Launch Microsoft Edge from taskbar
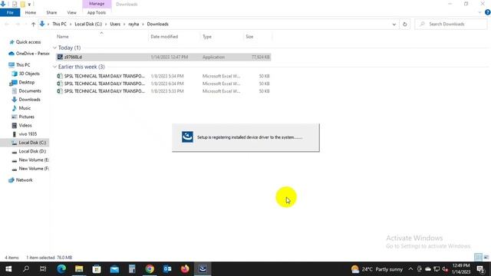Viewport: 491px width, 276px height. coord(61,269)
